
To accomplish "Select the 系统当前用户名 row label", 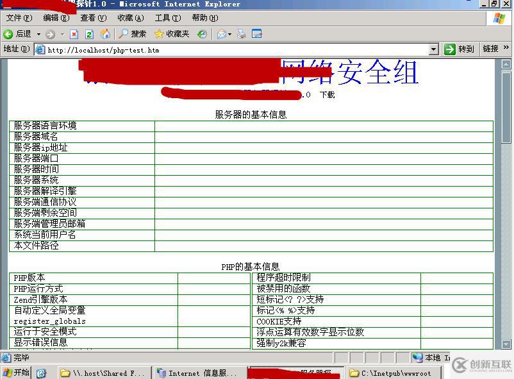I will point(45,235).
